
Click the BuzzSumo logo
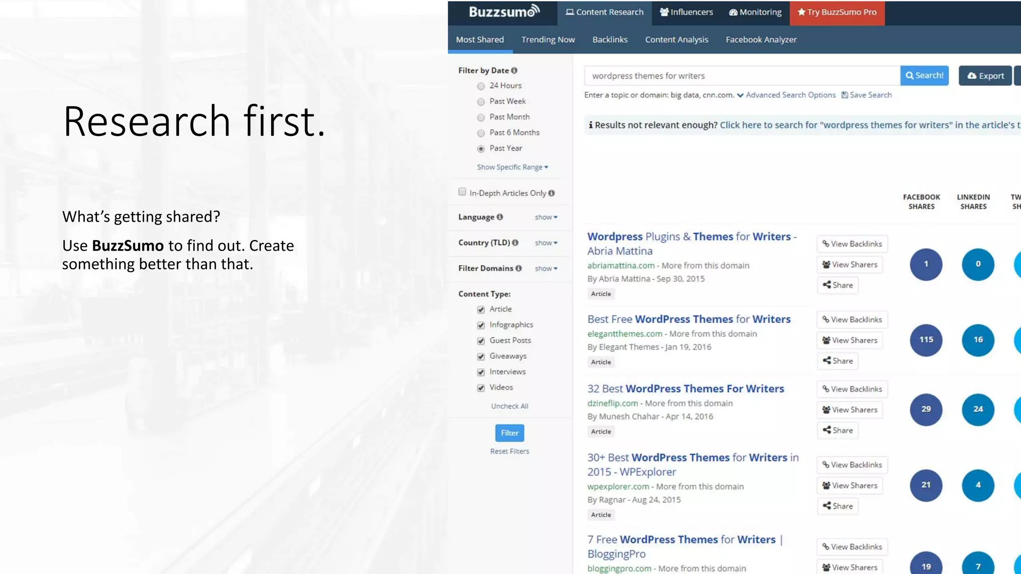point(504,11)
